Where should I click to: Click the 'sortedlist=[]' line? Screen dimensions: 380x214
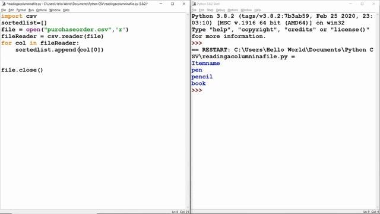(24, 23)
